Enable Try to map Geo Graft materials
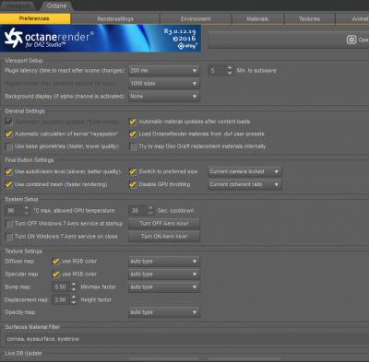369x362 pixels. pos(133,146)
